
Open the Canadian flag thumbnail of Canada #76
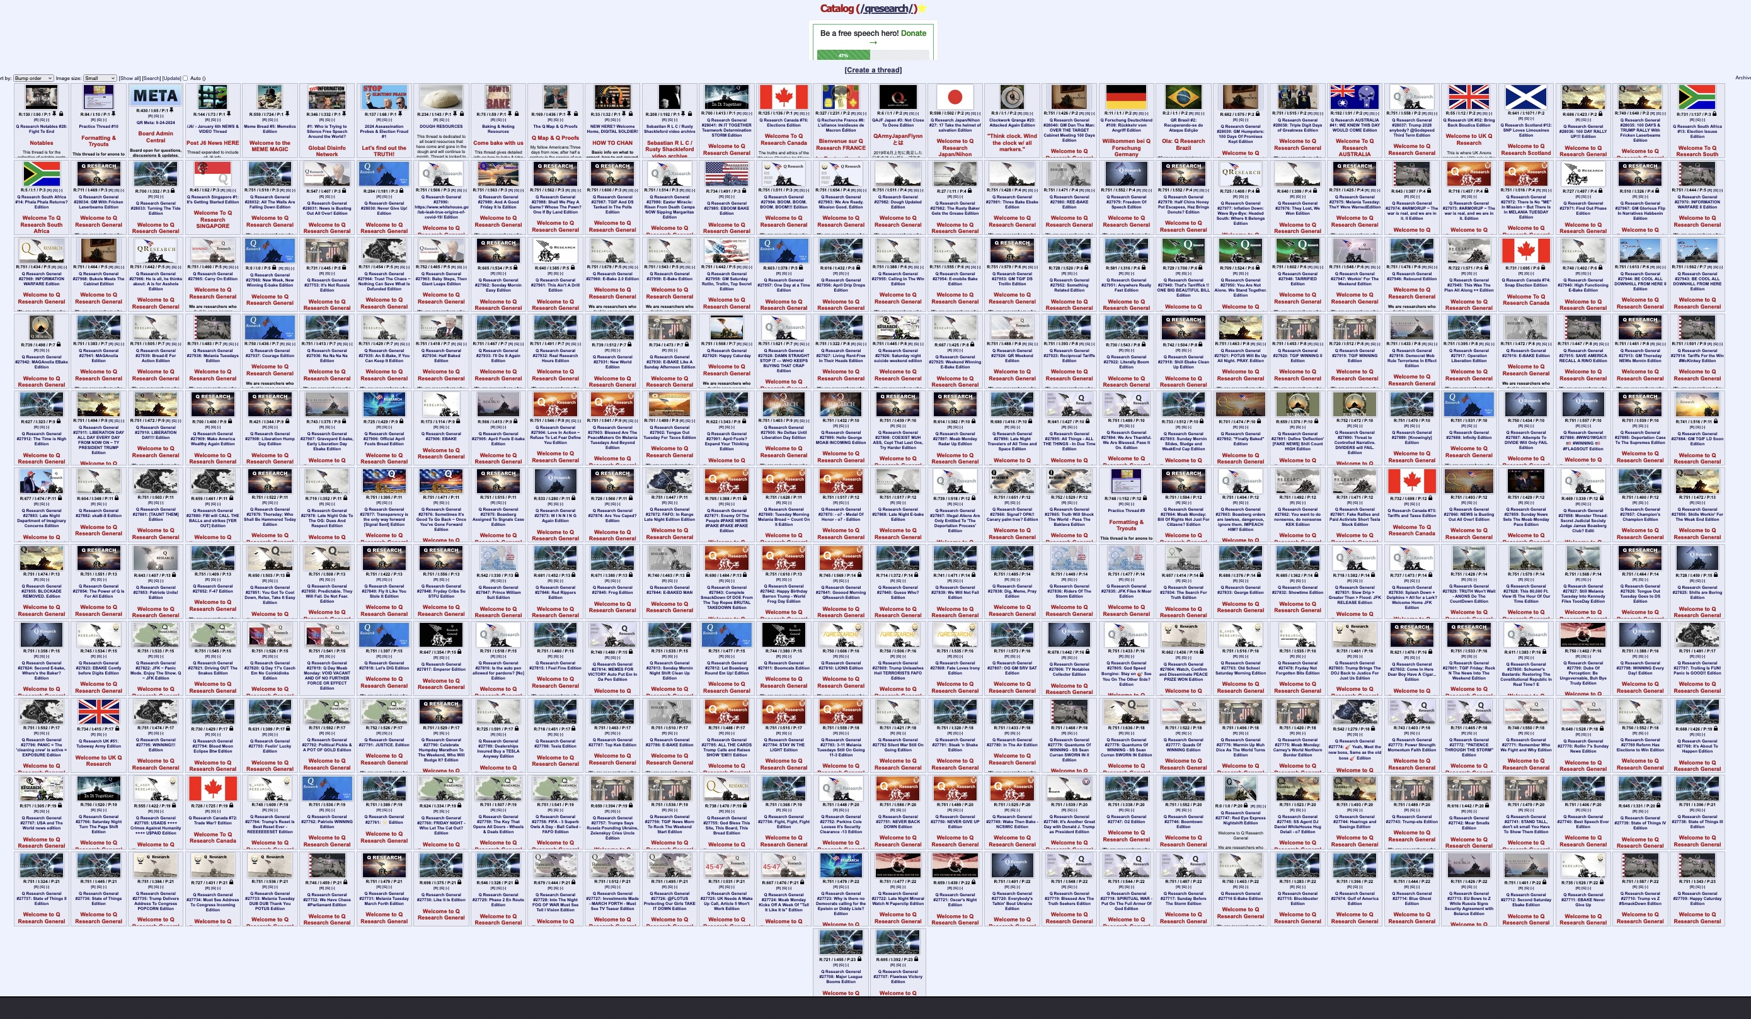(x=784, y=97)
